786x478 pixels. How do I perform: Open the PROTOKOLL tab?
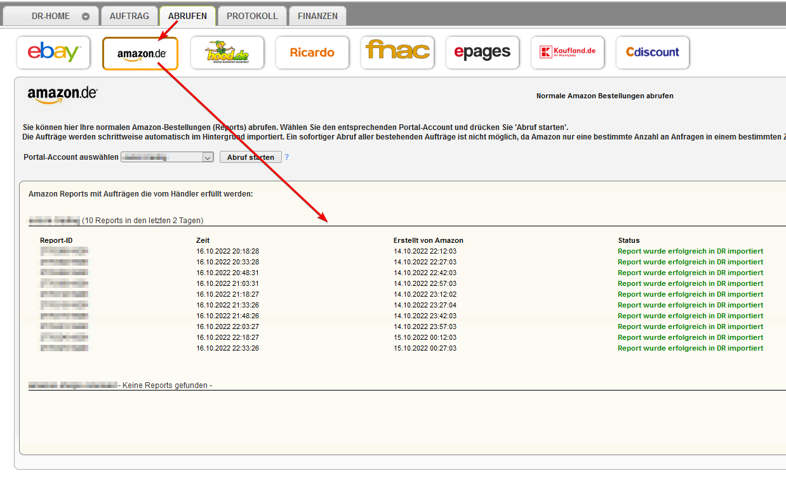click(252, 16)
